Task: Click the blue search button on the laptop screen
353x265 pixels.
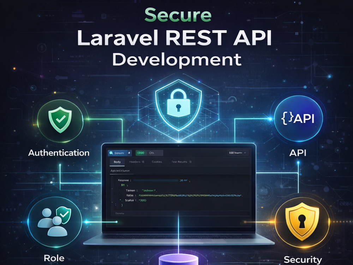Action: pos(120,153)
